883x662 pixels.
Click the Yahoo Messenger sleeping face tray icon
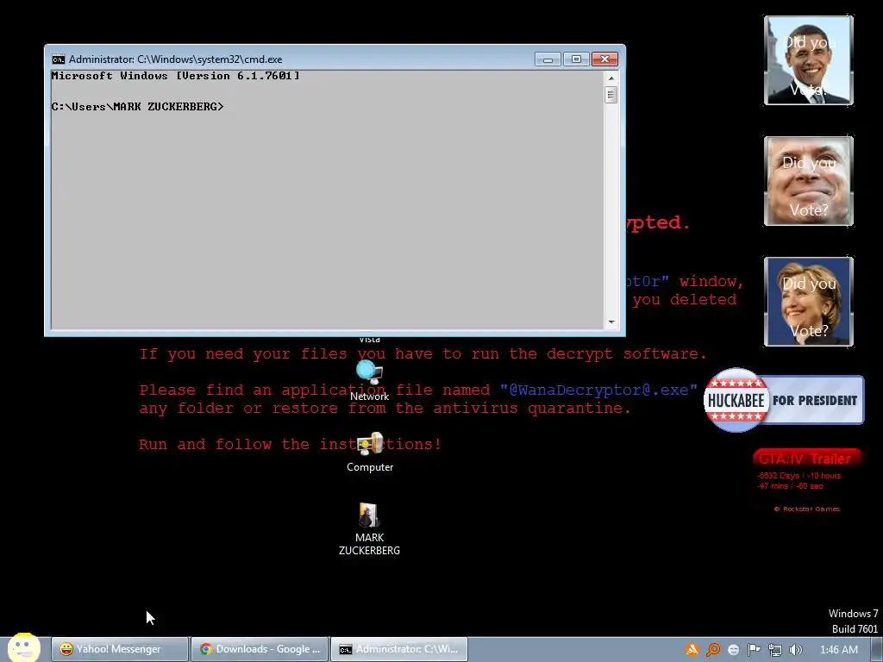click(x=733, y=650)
